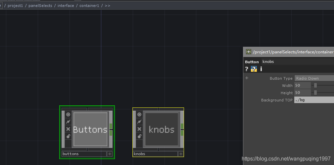This screenshot has height=165, width=334.
Task: Open operator help question mark icon
Action: [247, 69]
